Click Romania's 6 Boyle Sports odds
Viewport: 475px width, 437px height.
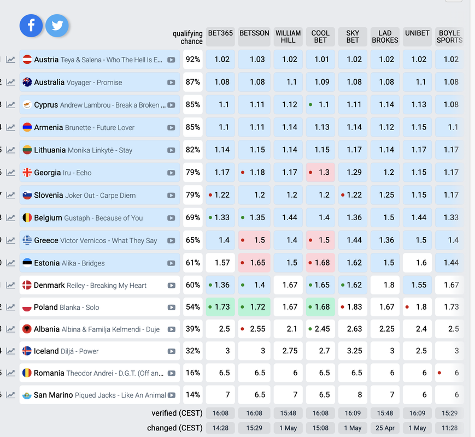(x=449, y=373)
